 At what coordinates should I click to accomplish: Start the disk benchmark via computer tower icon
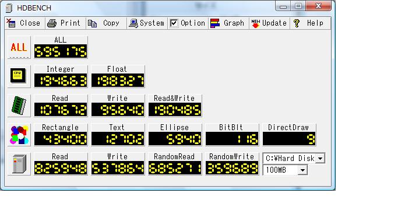(x=19, y=164)
